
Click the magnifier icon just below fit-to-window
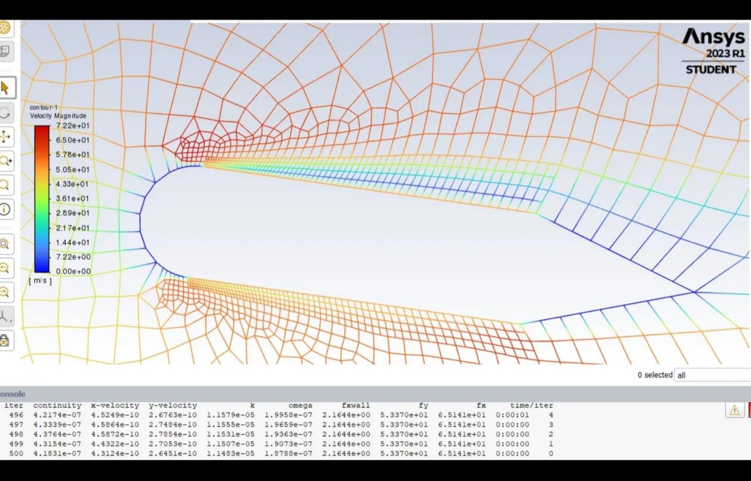click(x=5, y=268)
